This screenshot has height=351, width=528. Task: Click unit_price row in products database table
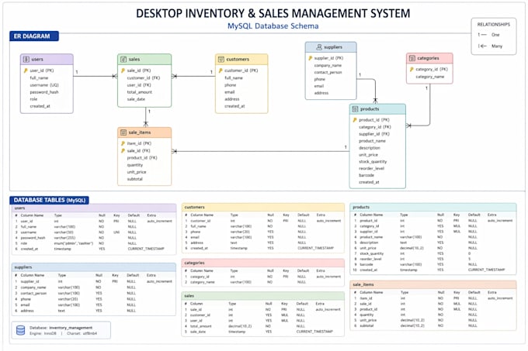point(433,248)
